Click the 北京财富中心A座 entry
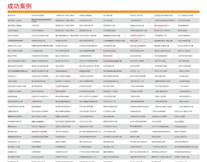The width and height of the screenshot is (207, 162). tap(109, 25)
